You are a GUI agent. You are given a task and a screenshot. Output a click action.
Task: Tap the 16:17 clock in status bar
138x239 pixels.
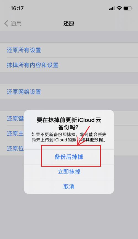click(17, 8)
